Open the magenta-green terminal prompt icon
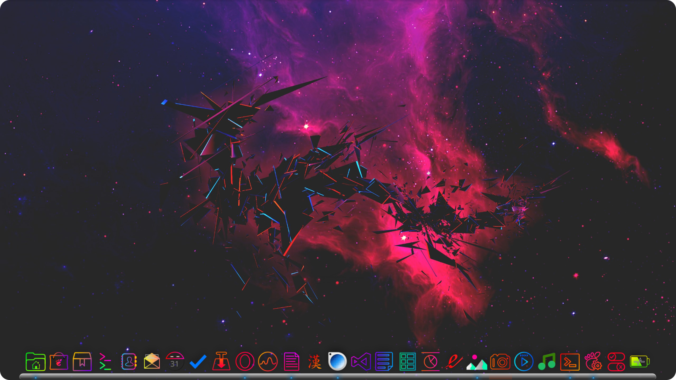This screenshot has height=380, width=676. point(105,362)
